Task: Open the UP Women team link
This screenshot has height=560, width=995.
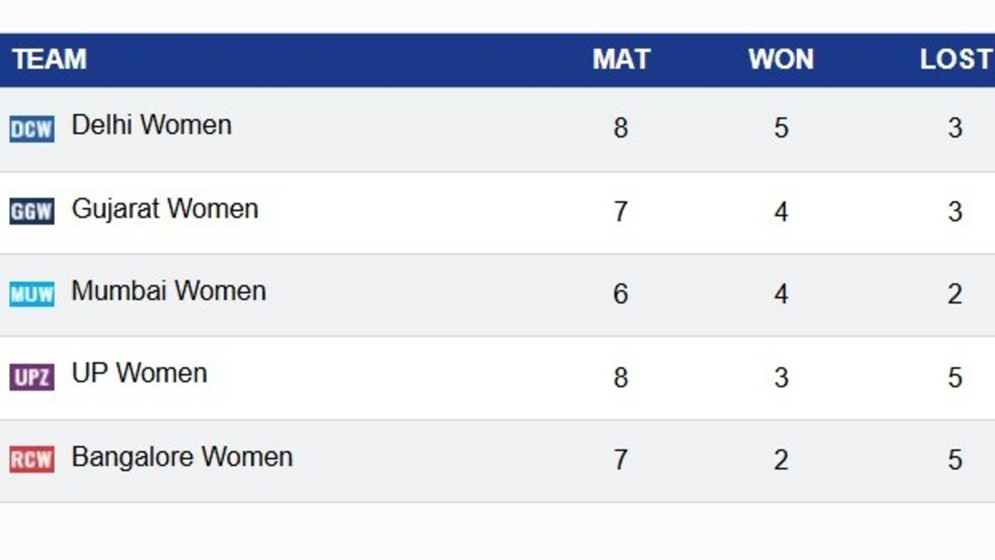Action: click(x=139, y=373)
